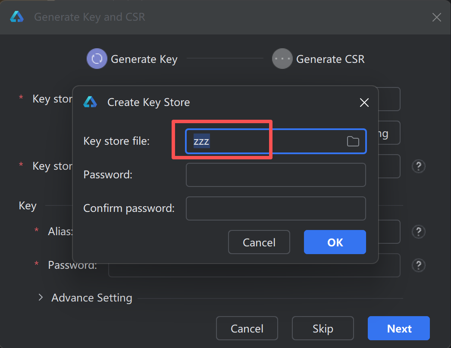Viewport: 451px width, 348px height.
Task: Confirm key store creation with OK
Action: [335, 242]
